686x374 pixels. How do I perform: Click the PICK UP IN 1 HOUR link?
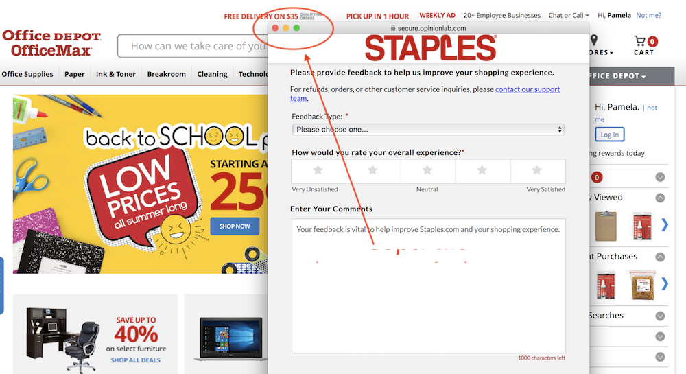377,16
